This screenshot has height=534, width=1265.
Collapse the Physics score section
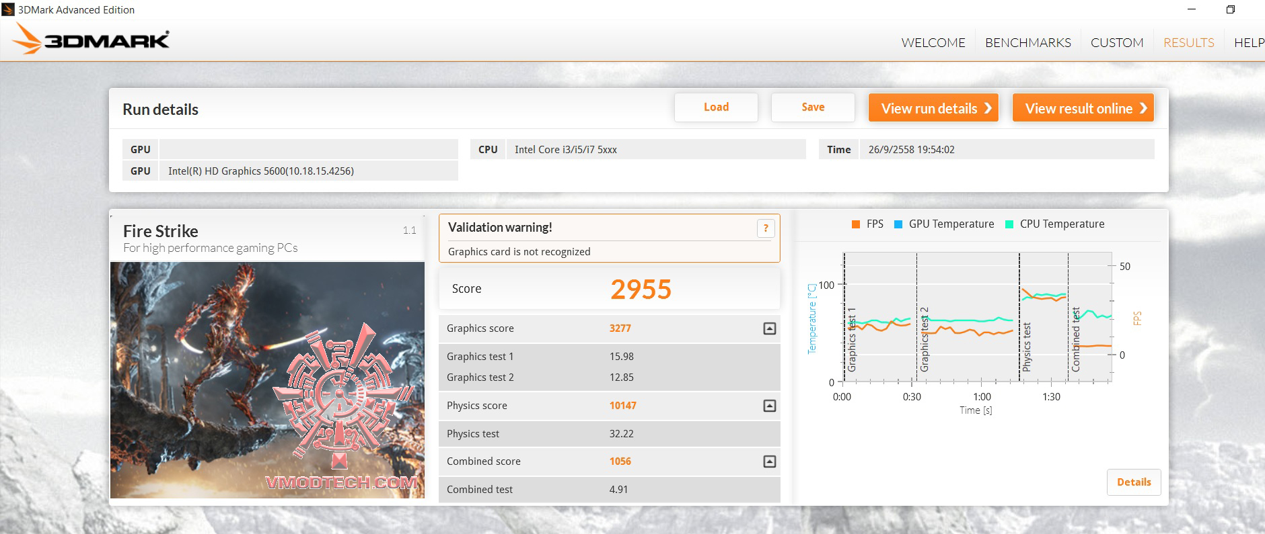[x=769, y=406]
